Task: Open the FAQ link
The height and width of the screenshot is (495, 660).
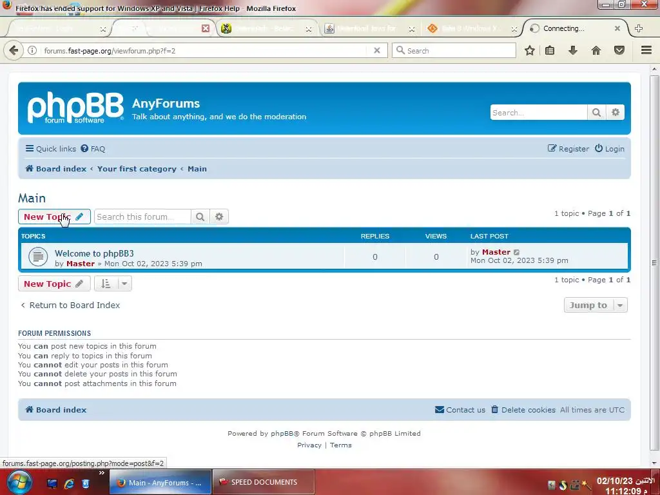Action: pos(93,149)
